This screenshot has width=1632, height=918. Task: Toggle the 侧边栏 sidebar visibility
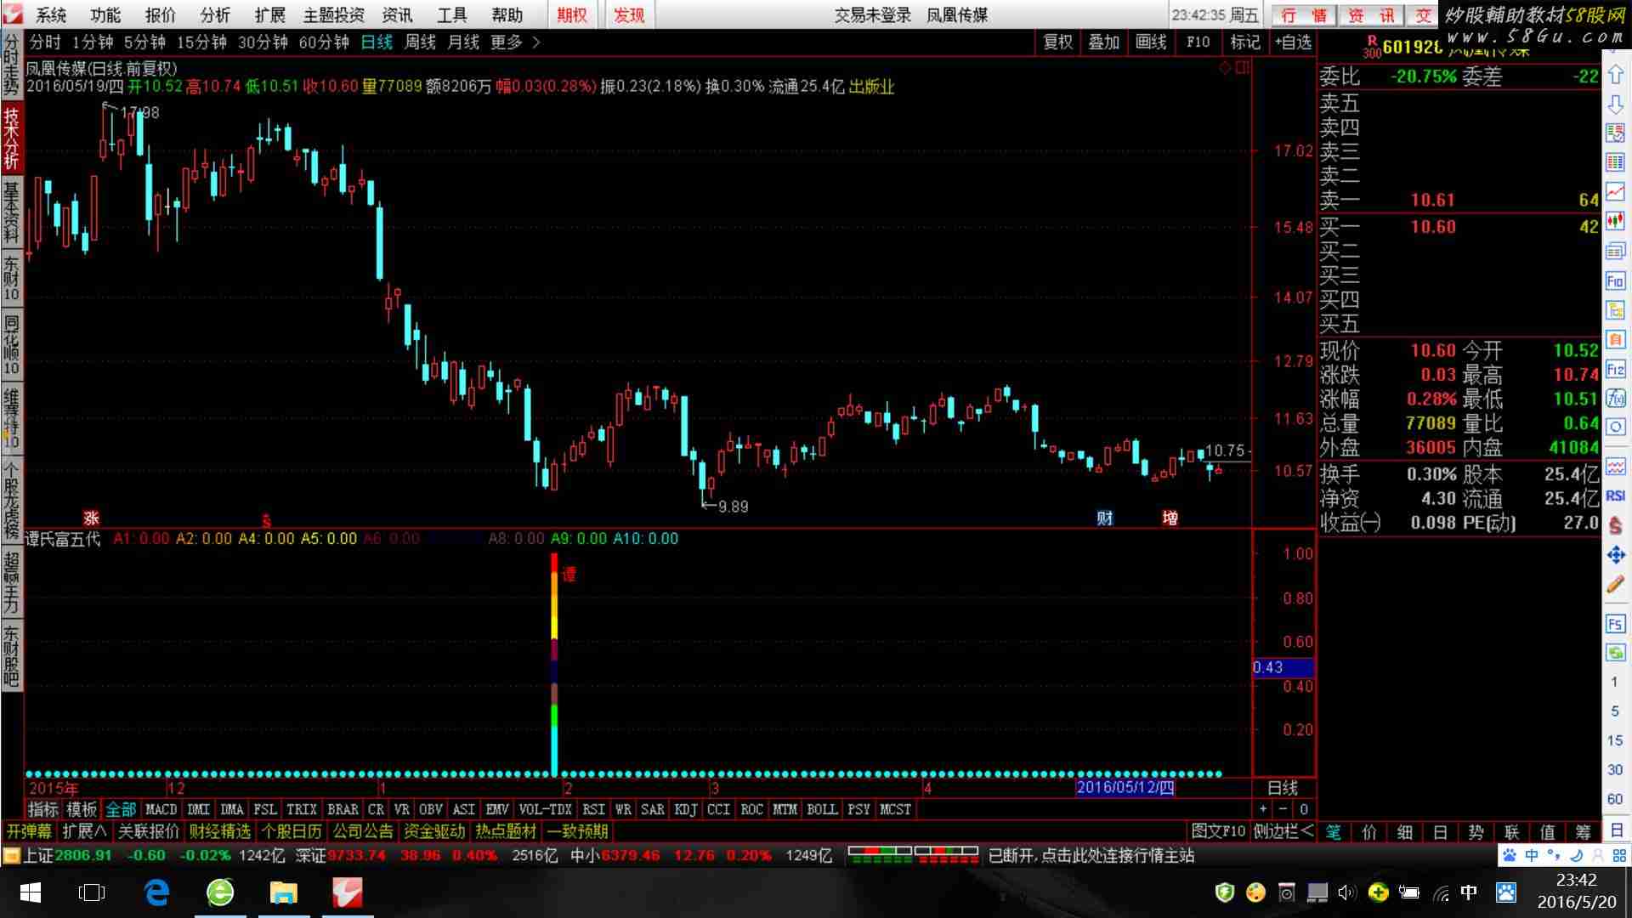[1283, 831]
